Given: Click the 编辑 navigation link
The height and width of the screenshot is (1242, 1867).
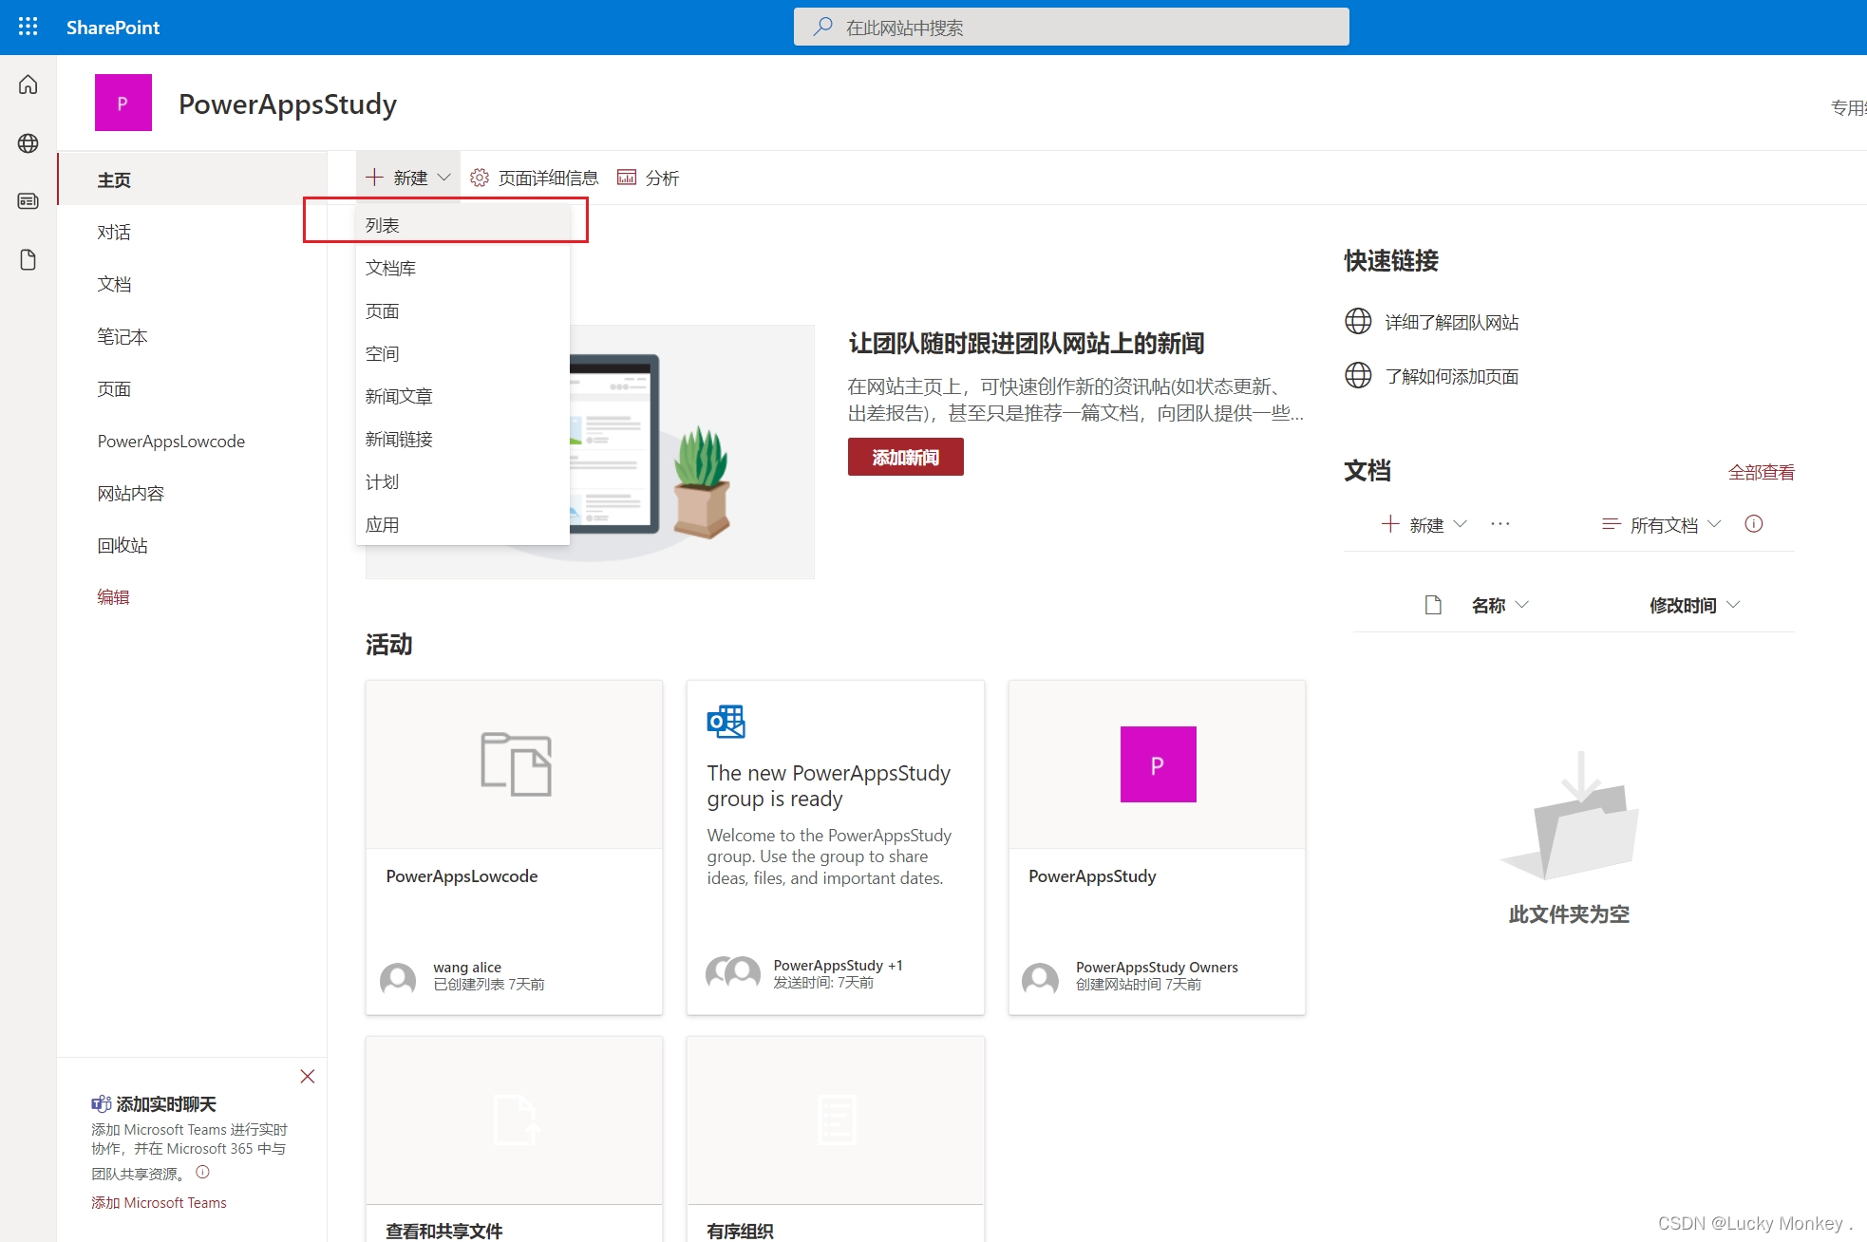Looking at the screenshot, I should [x=113, y=596].
